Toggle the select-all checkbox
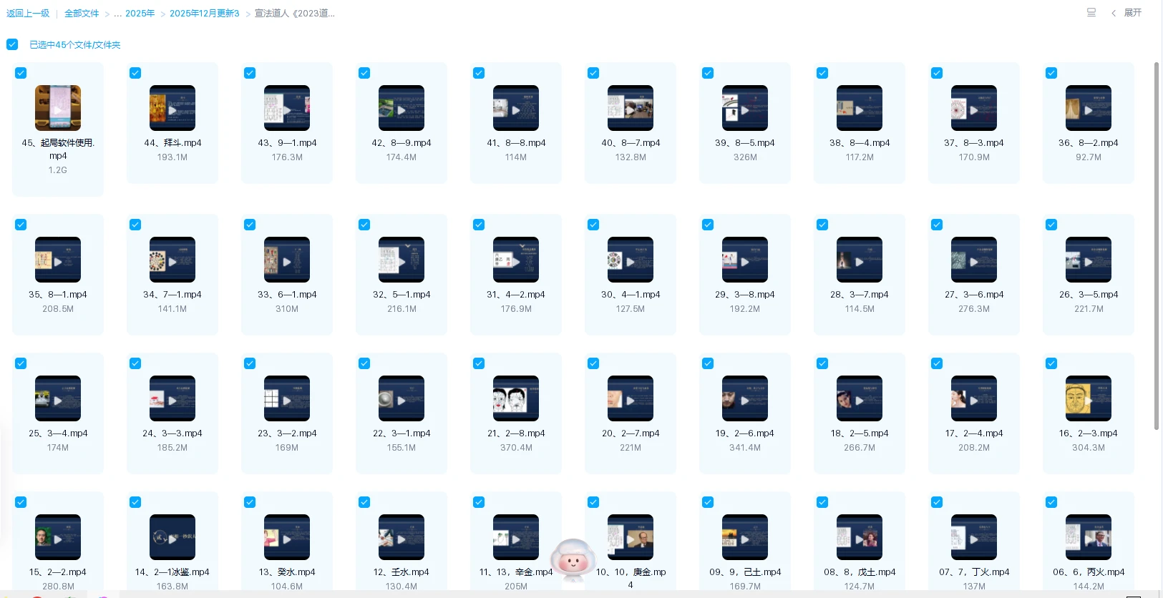Screen dimensions: 1163x598 (x=12, y=44)
